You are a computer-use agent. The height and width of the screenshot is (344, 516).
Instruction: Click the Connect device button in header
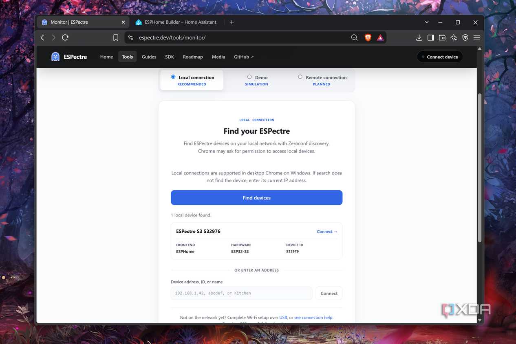pyautogui.click(x=440, y=57)
